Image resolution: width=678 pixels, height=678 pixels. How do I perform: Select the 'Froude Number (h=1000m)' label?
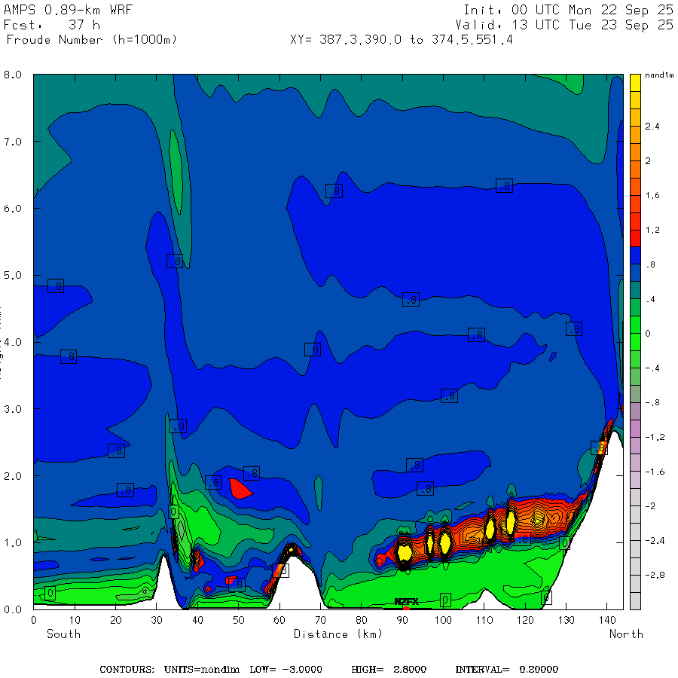(x=90, y=39)
